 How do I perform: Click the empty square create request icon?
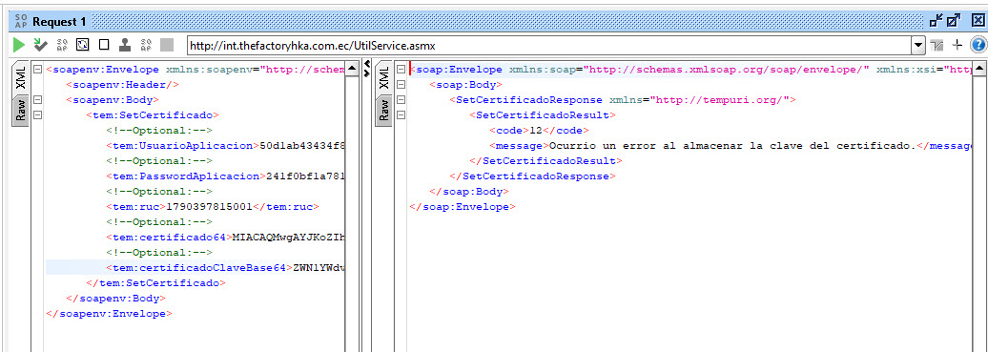click(x=104, y=45)
